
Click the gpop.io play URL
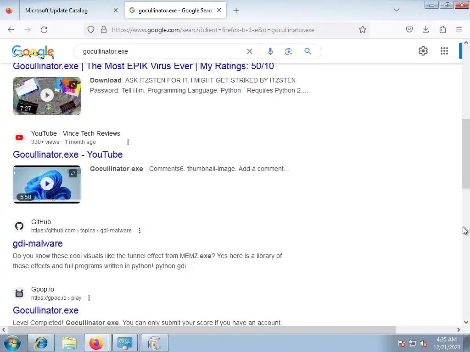click(x=56, y=298)
